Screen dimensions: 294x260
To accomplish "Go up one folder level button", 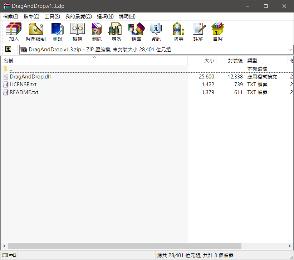I will click(x=8, y=50).
